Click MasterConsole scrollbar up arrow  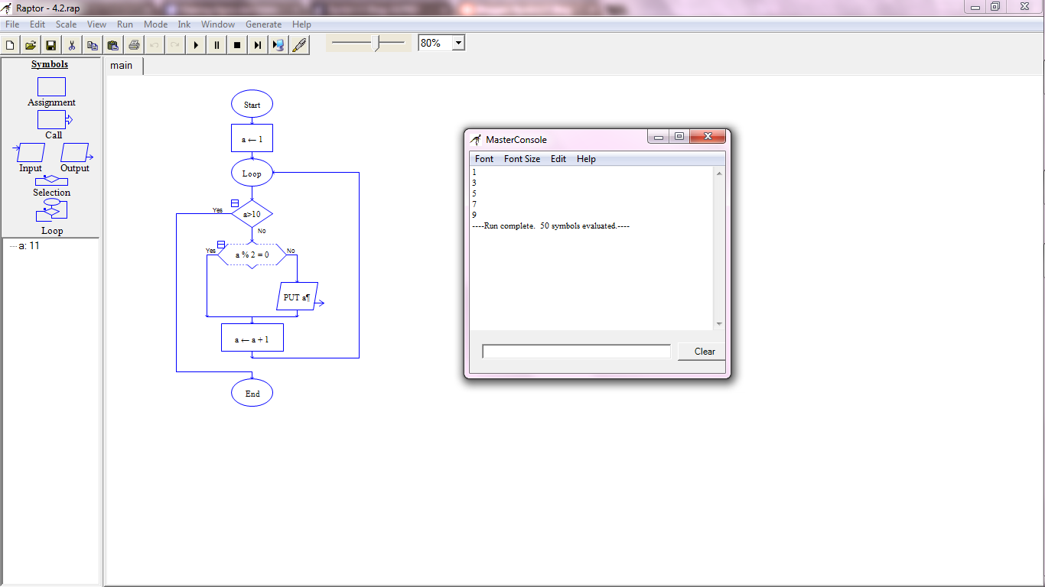[x=719, y=174]
